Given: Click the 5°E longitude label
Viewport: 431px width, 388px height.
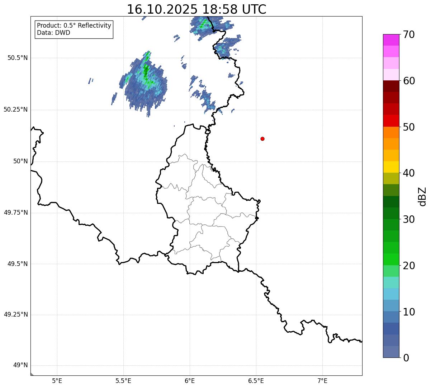Looking at the screenshot, I should coord(57,380).
